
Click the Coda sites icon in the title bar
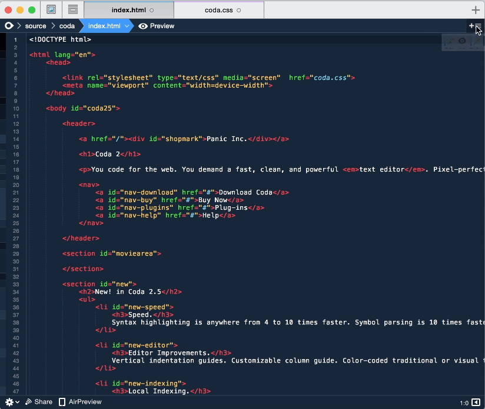coord(51,9)
